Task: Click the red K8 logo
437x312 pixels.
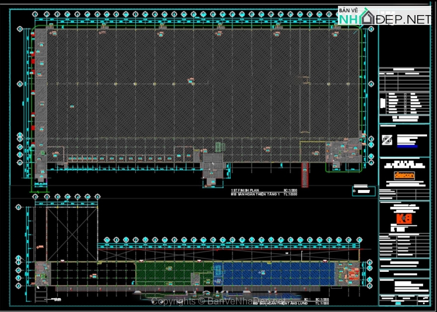Action: point(403,219)
